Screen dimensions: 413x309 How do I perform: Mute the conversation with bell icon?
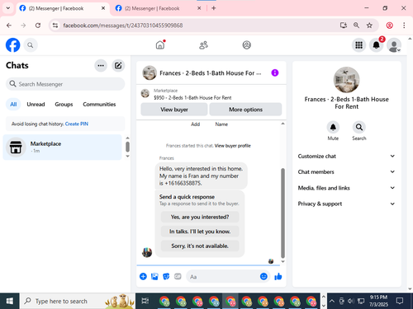click(333, 127)
